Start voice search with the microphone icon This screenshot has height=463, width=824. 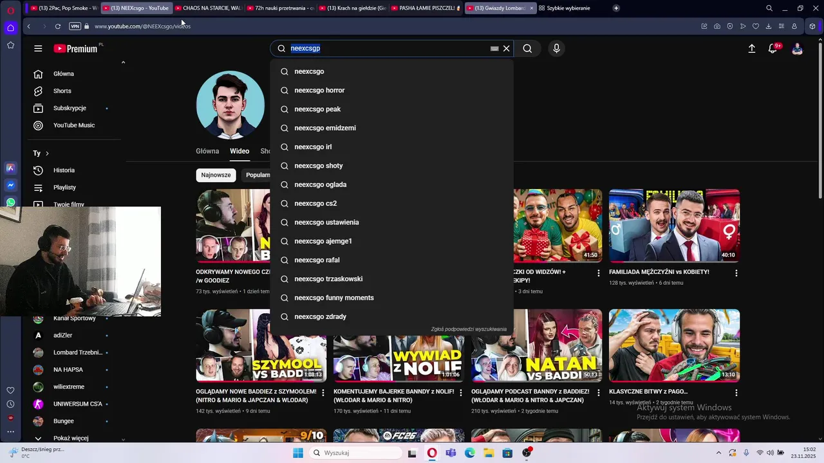click(557, 48)
